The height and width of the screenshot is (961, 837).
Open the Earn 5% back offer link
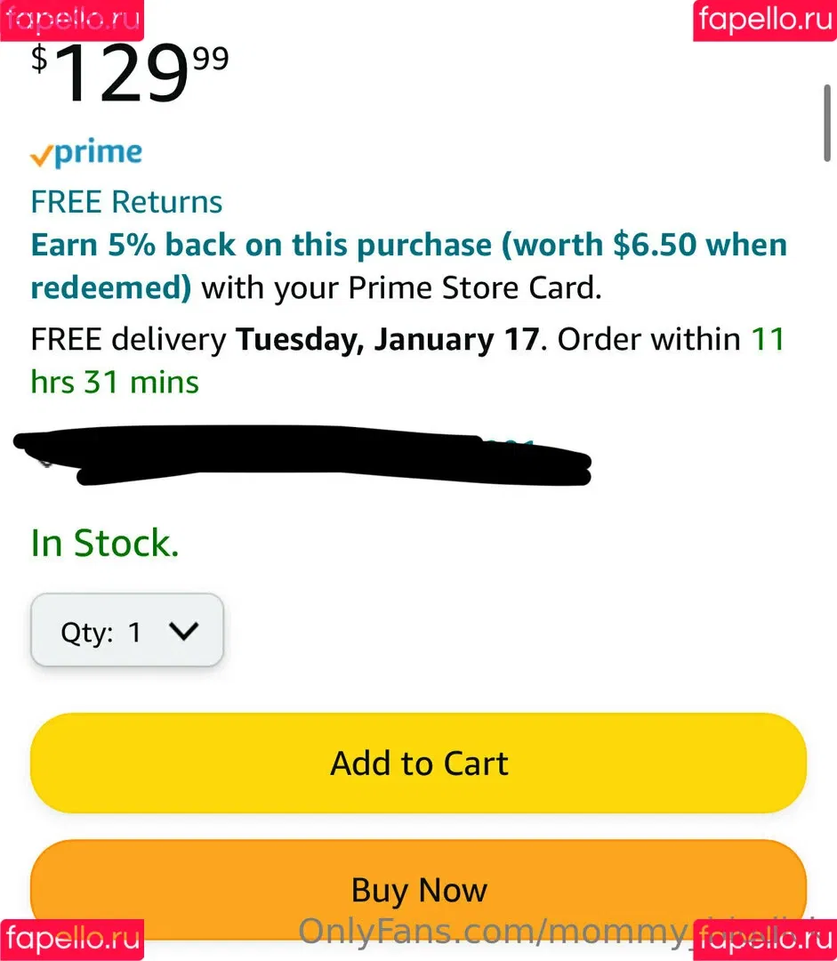point(408,266)
